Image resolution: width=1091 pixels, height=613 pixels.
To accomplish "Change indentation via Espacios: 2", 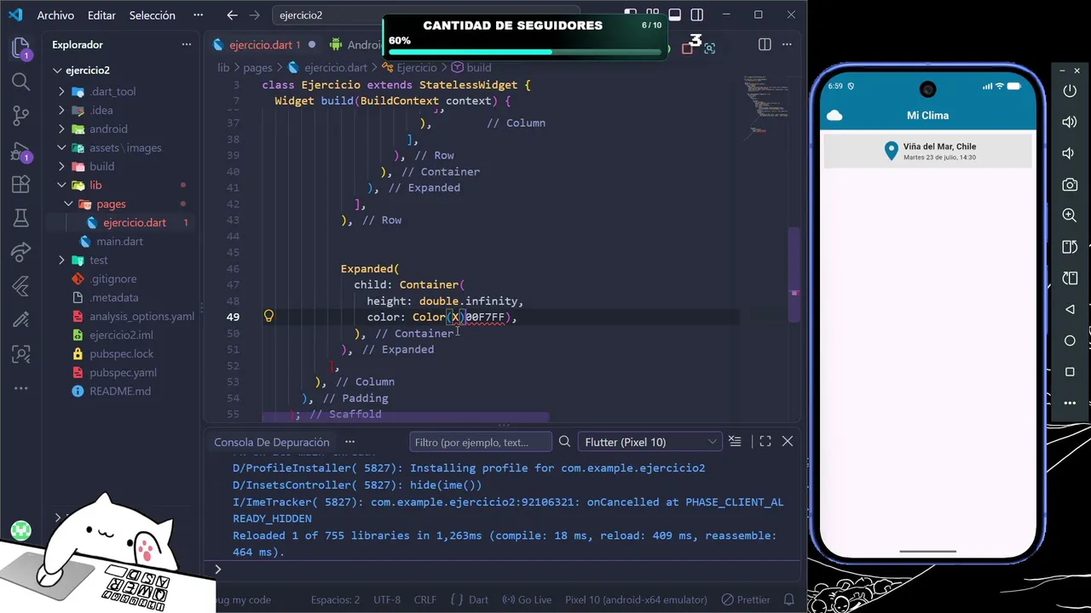I will [335, 599].
